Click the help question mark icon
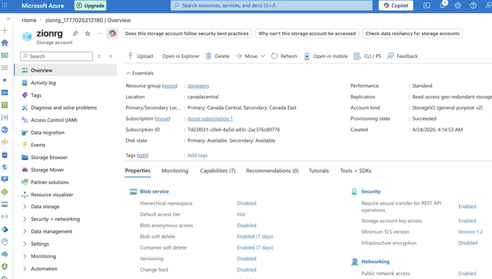Image resolution: width=492 pixels, height=279 pixels. [x=473, y=6]
